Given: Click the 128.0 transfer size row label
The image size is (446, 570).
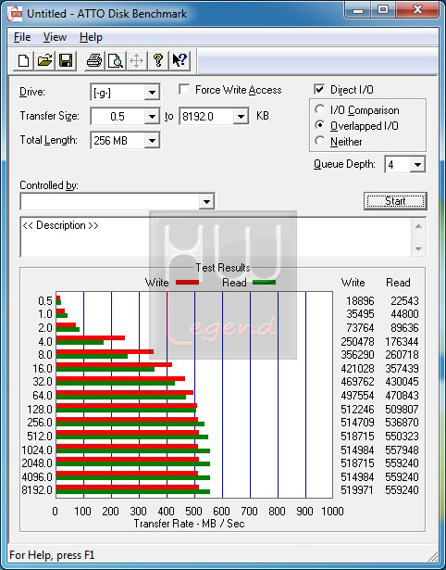Looking at the screenshot, I should (40, 410).
